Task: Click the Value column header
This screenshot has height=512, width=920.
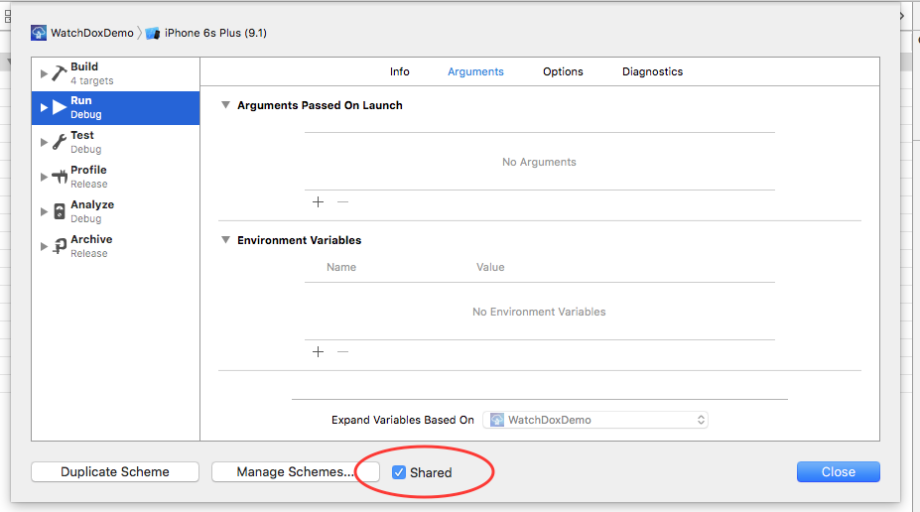Action: click(490, 267)
